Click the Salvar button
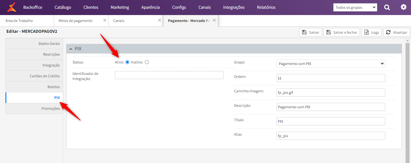Viewport: 411px width, 163px height. [310, 32]
